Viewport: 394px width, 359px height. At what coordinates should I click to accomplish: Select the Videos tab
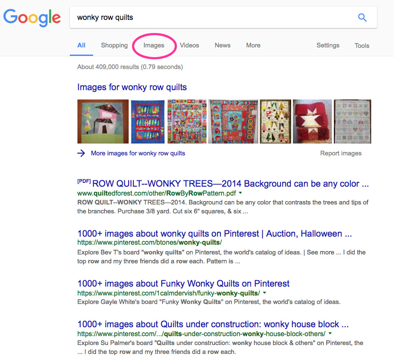[189, 45]
